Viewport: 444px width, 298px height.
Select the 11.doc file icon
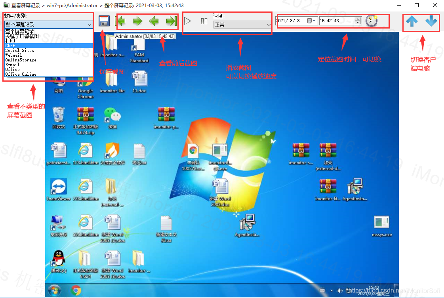click(139, 82)
